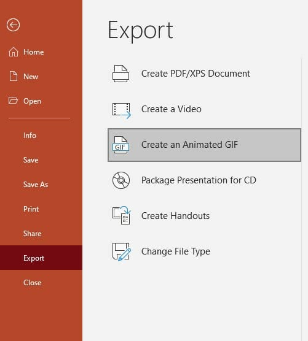
Task: Click the back arrow circle icon
Action: click(13, 25)
